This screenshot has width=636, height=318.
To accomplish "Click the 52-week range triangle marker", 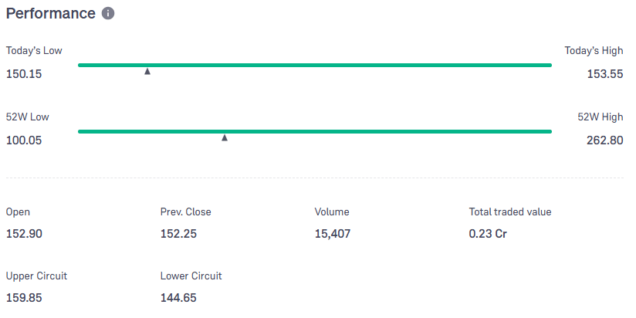I will 225,138.
